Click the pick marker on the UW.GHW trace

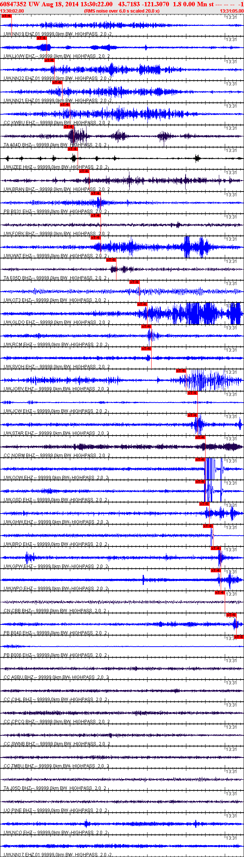[x=204, y=504]
